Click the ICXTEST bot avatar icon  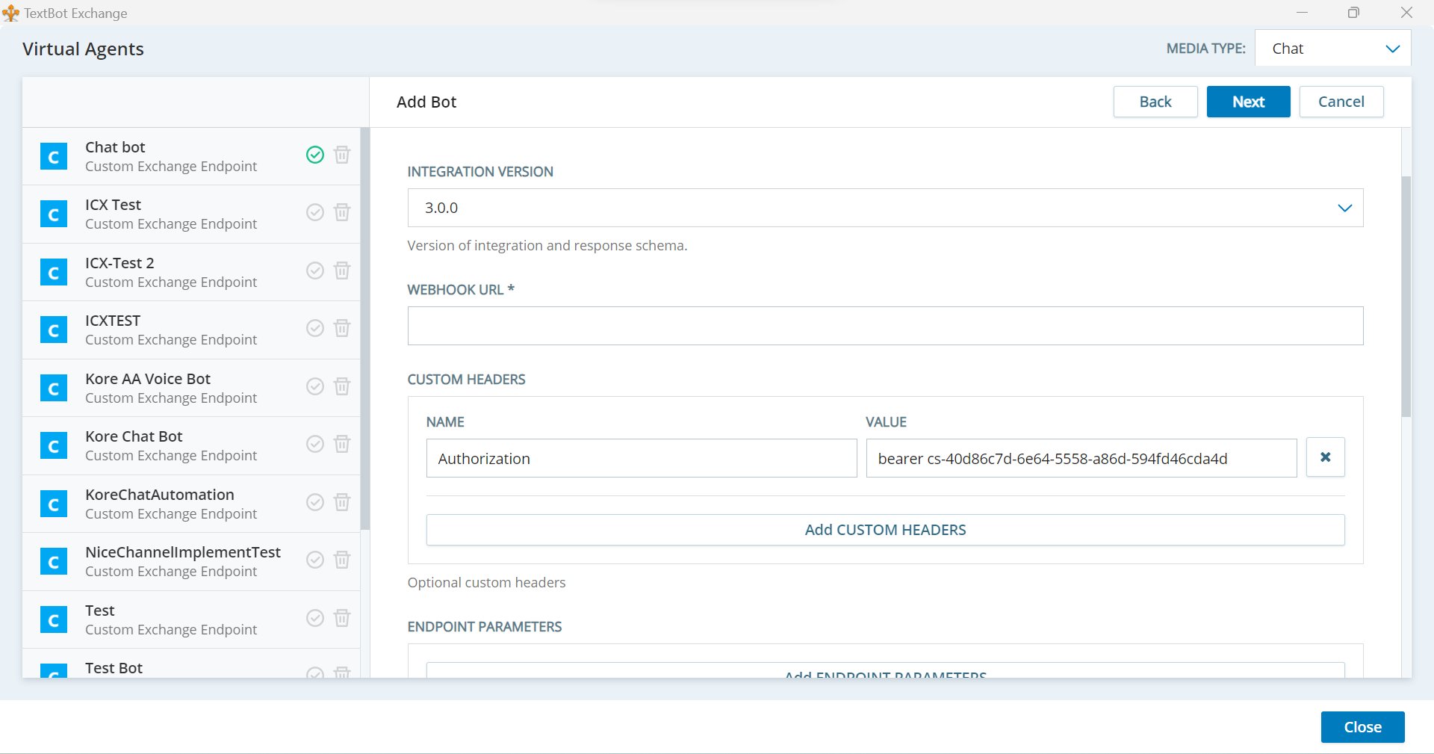tap(53, 330)
